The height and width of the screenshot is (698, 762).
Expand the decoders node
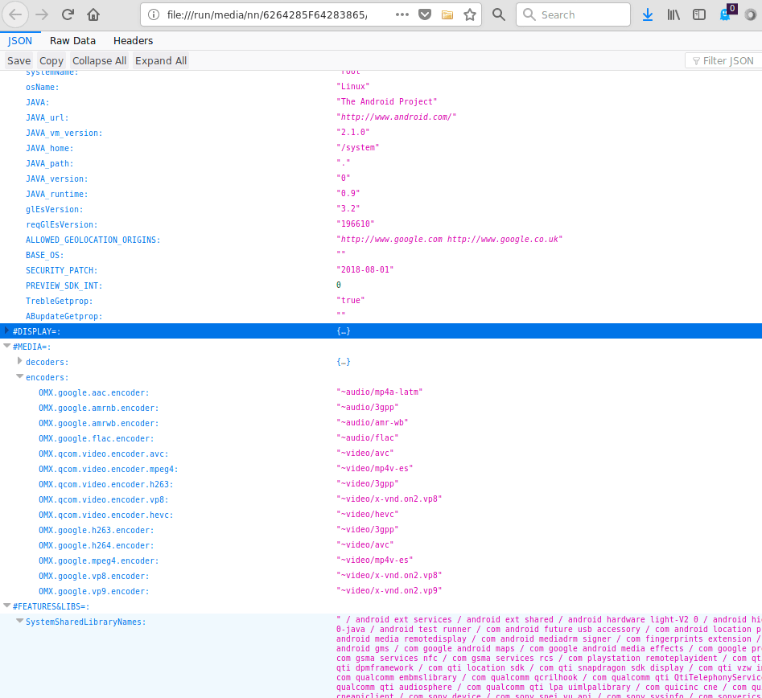pos(19,361)
